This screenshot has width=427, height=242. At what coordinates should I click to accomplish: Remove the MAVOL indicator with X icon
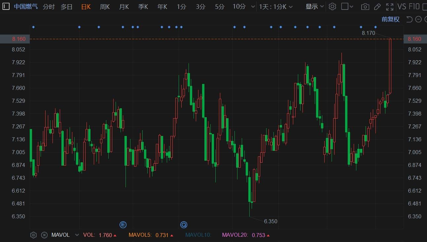[44, 235]
